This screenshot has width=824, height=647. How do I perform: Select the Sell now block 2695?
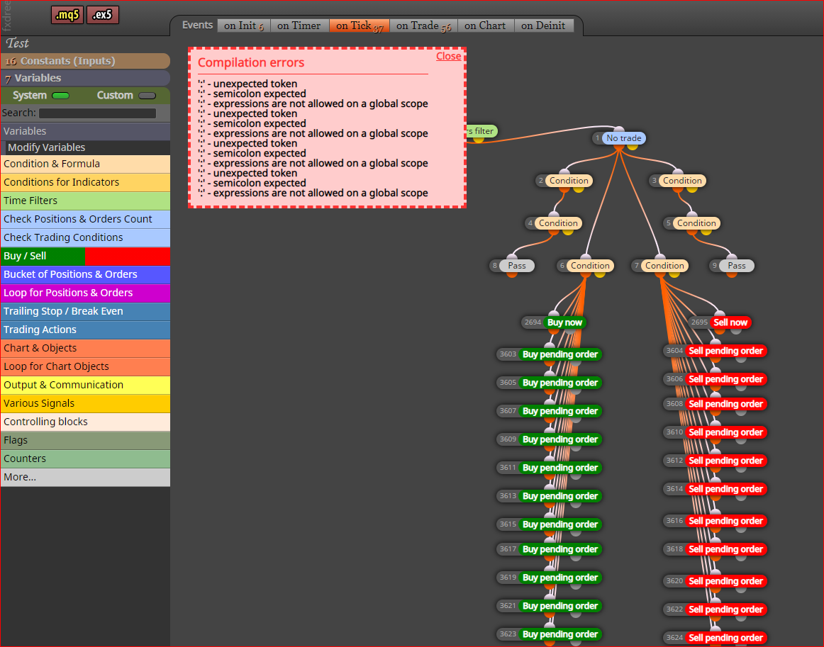pos(730,322)
